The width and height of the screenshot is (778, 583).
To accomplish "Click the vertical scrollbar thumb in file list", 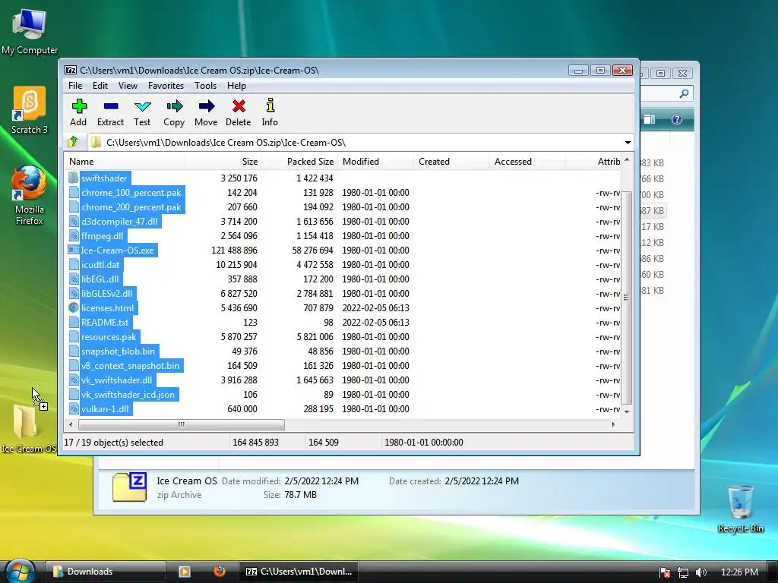I will (627, 298).
